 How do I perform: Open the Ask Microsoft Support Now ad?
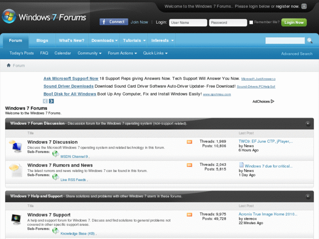click(x=71, y=78)
